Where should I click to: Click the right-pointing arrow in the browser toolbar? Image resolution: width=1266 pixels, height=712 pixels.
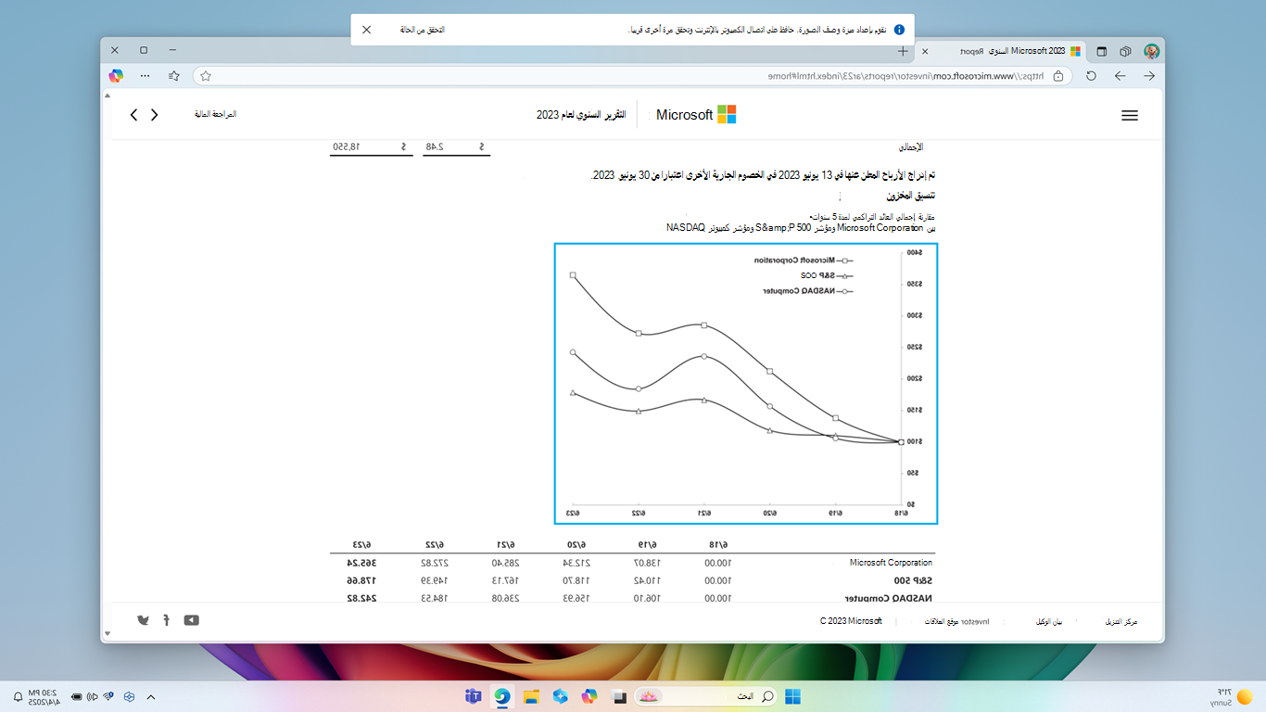tap(1149, 76)
